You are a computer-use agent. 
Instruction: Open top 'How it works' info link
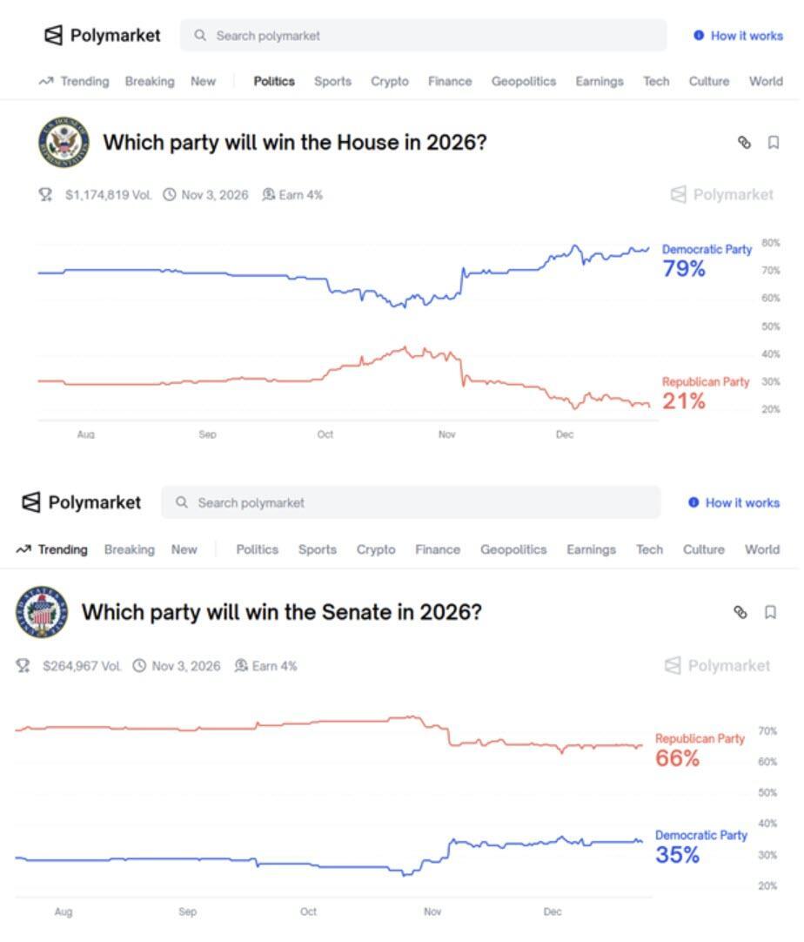pyautogui.click(x=739, y=36)
